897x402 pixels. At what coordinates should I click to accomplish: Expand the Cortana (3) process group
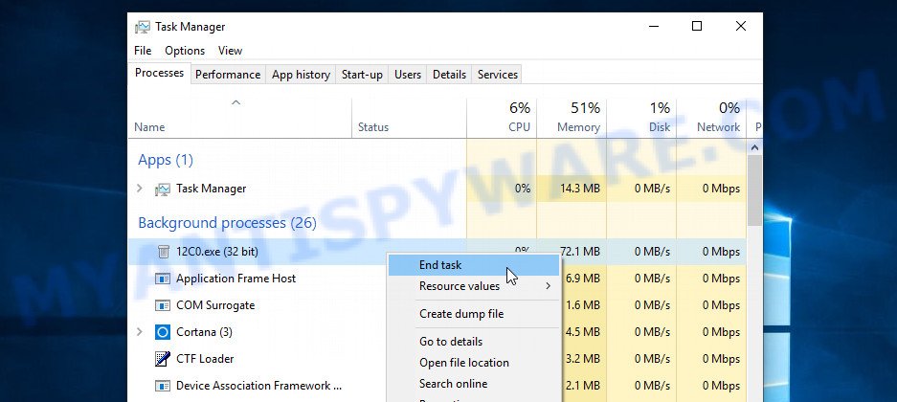pyautogui.click(x=140, y=332)
